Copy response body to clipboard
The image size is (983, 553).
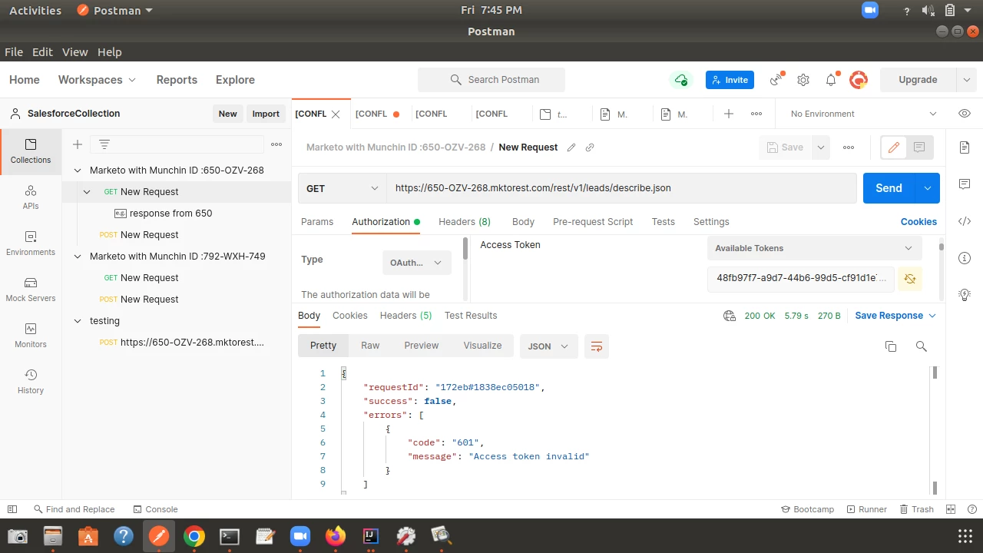[x=891, y=346]
